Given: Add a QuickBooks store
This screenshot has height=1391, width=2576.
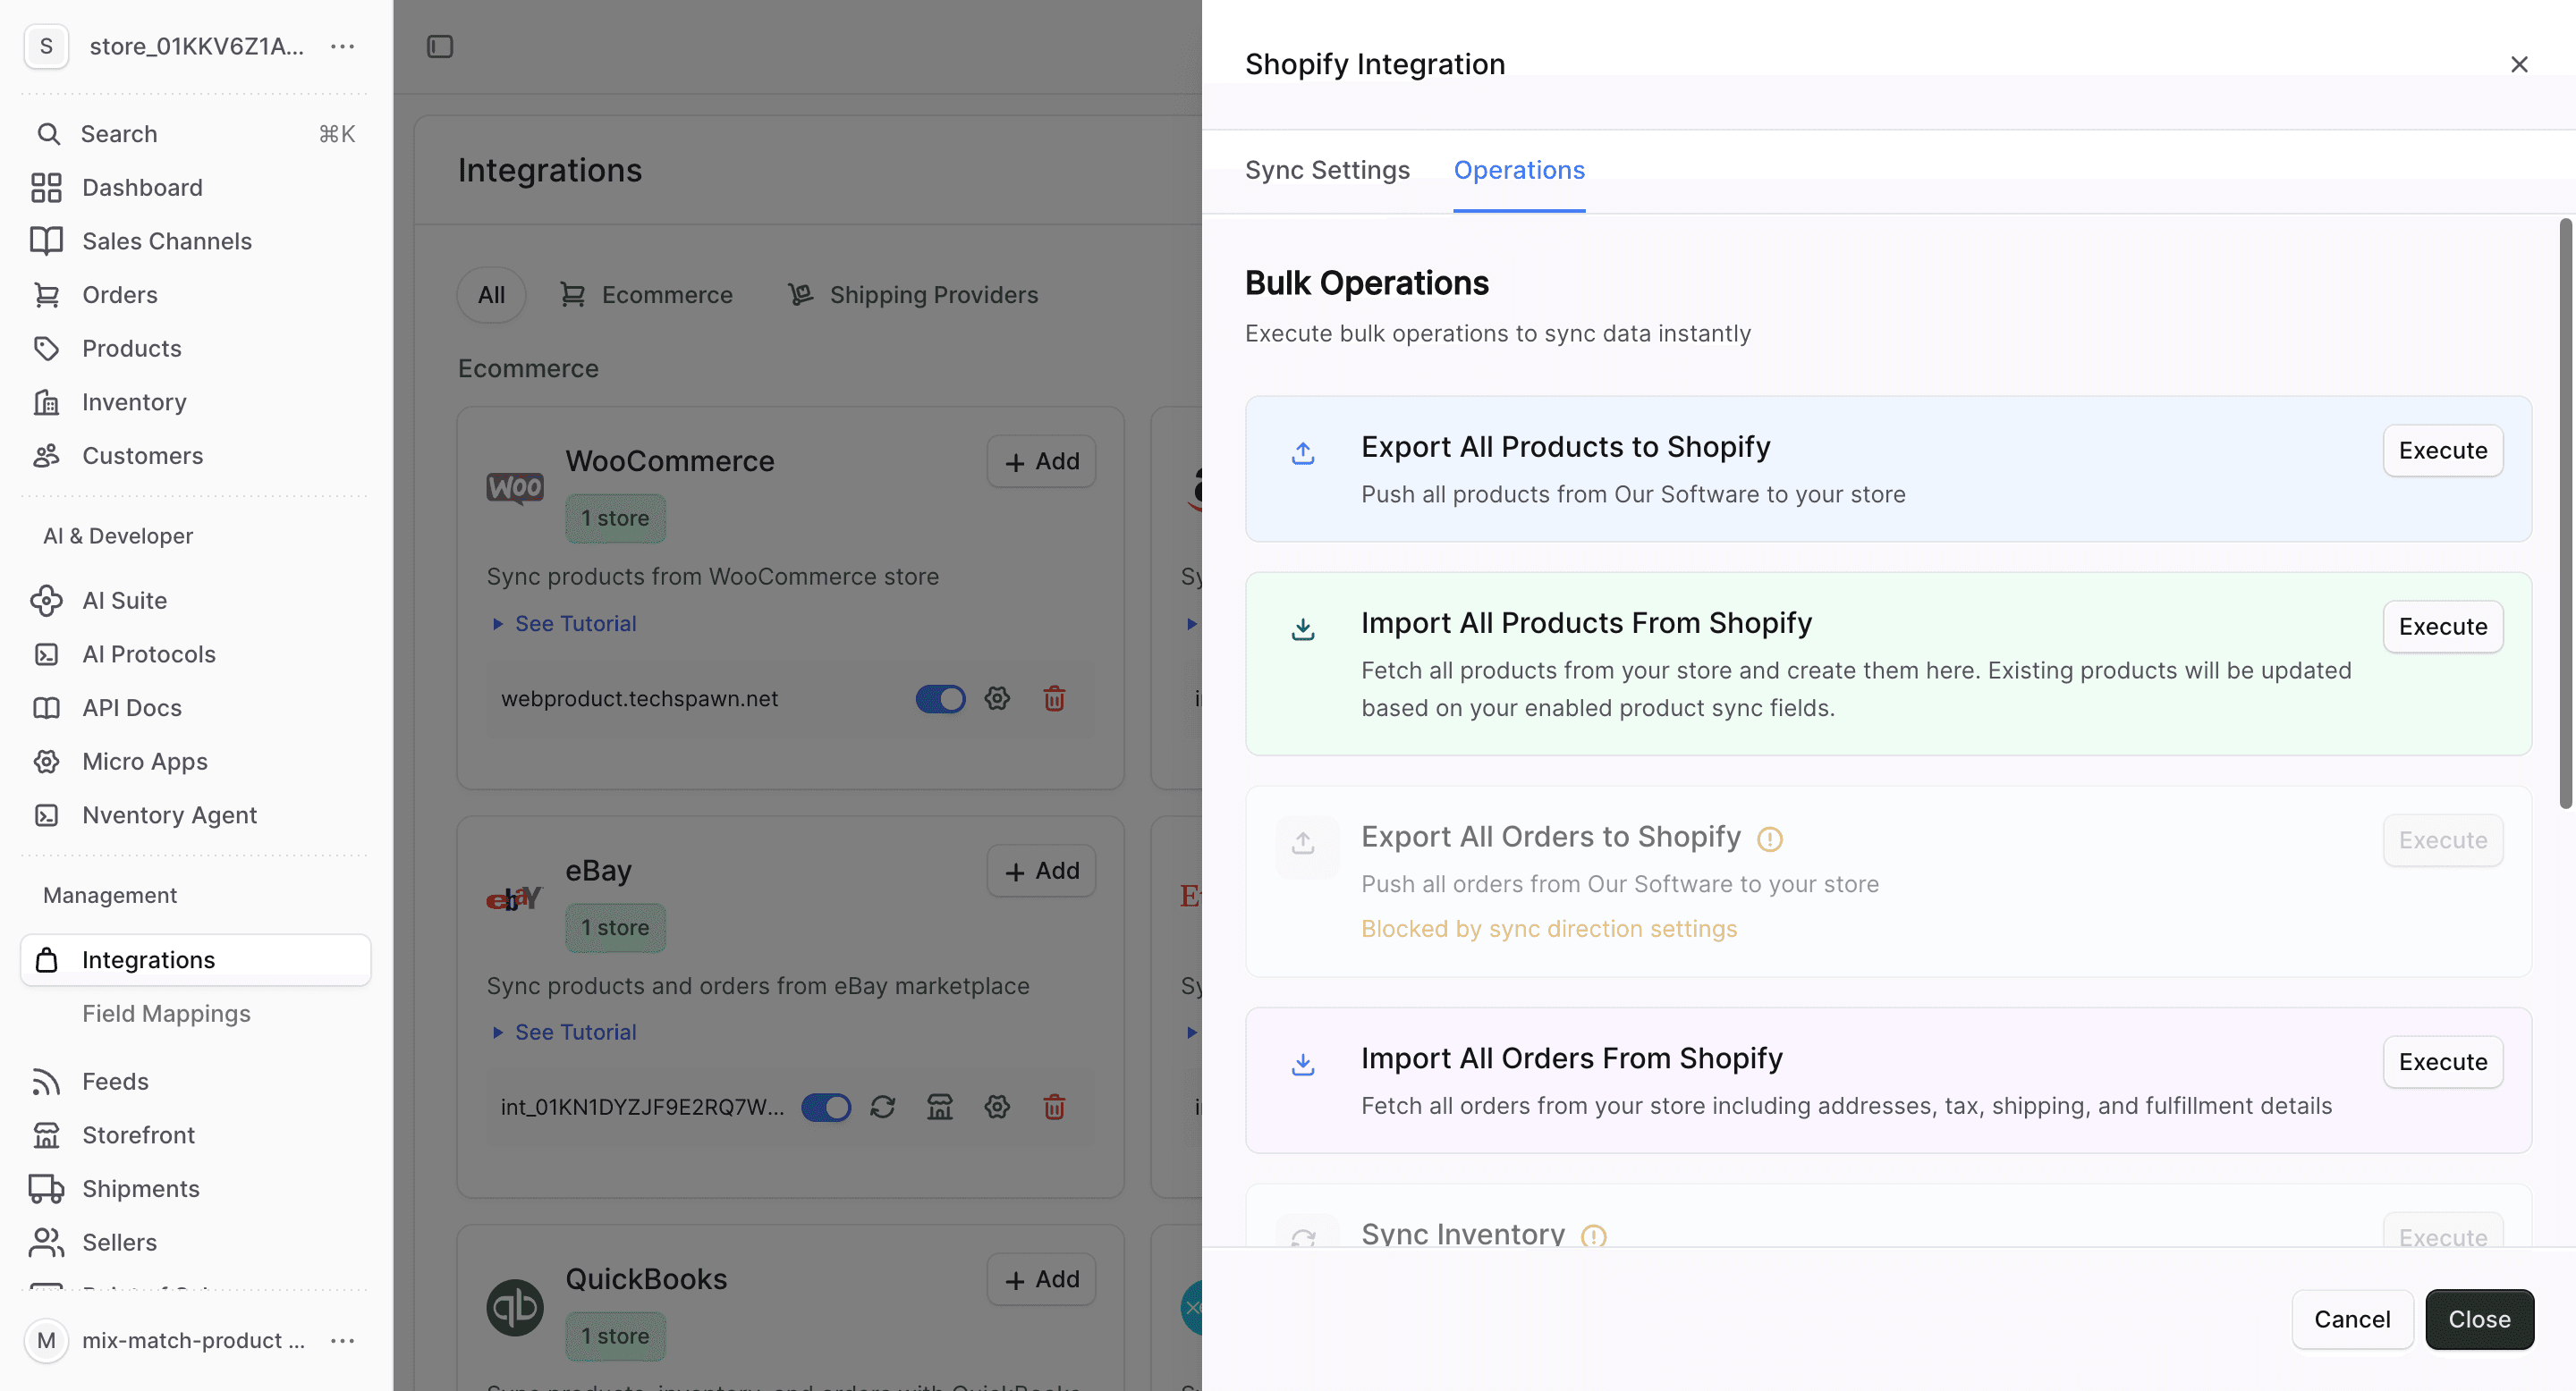Looking at the screenshot, I should click(x=1041, y=1279).
